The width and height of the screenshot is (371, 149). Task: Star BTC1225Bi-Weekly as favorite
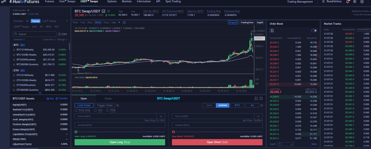14,55
